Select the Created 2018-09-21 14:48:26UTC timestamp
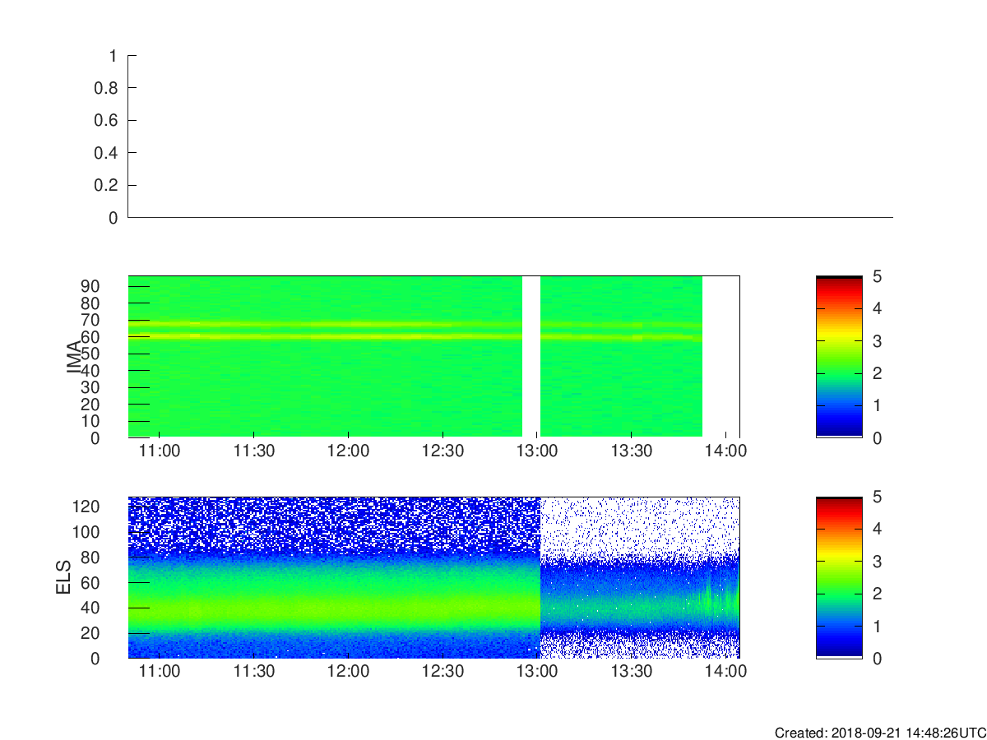The width and height of the screenshot is (987, 740). click(880, 733)
